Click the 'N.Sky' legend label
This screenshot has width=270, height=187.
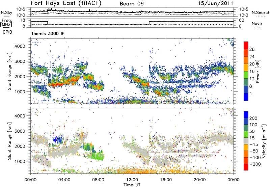[6, 12]
